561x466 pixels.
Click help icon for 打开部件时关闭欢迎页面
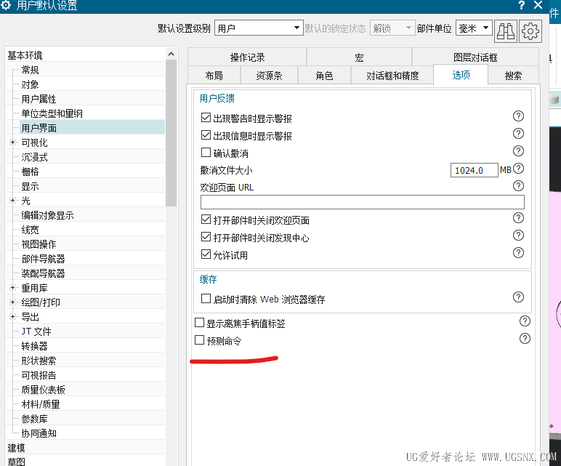click(518, 218)
